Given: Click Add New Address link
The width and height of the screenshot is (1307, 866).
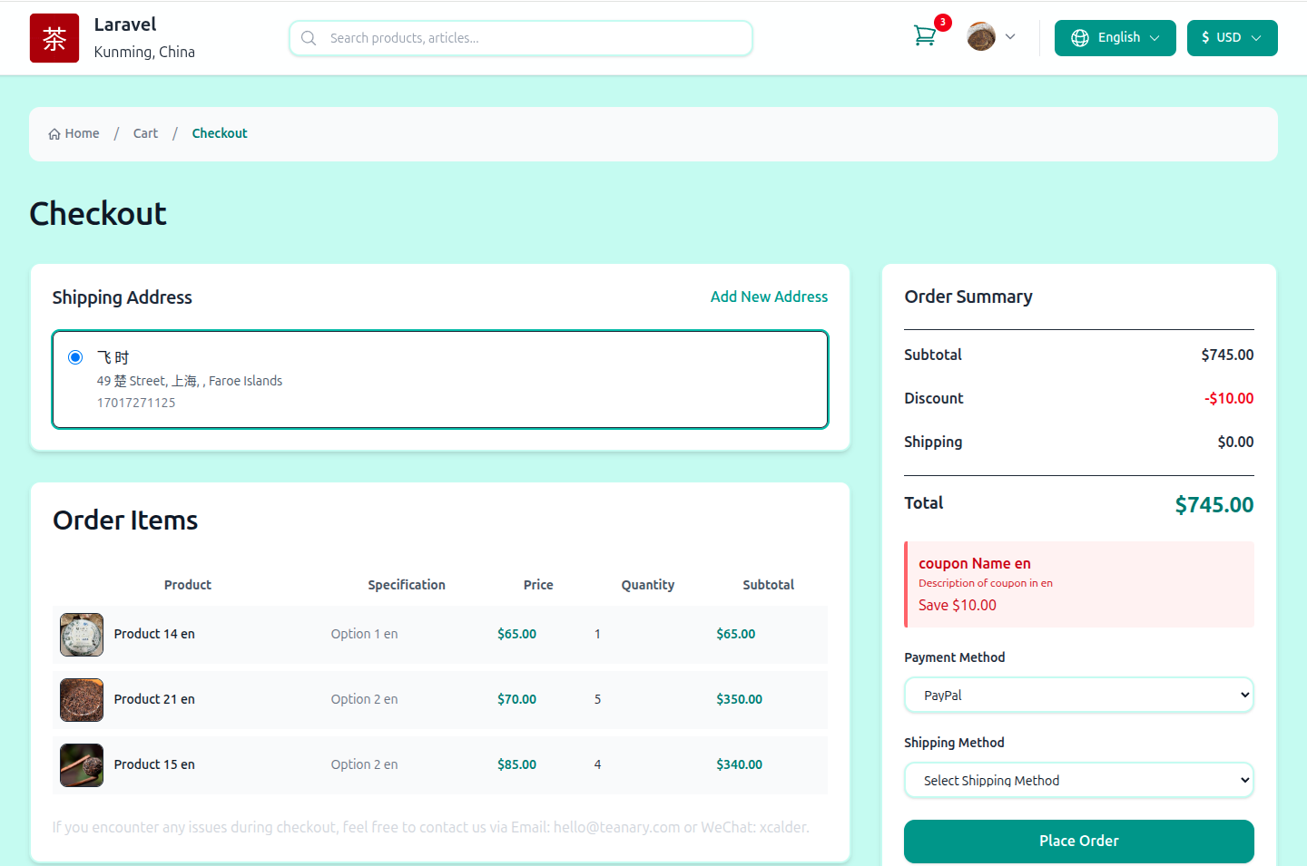Looking at the screenshot, I should [x=769, y=297].
